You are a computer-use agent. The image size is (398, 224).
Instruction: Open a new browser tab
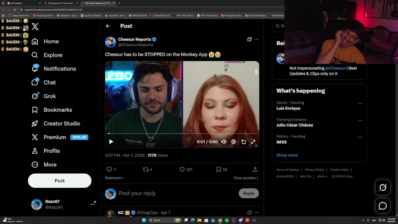119,3
